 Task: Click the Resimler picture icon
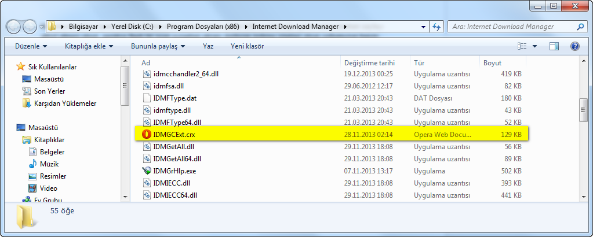pyautogui.click(x=32, y=176)
